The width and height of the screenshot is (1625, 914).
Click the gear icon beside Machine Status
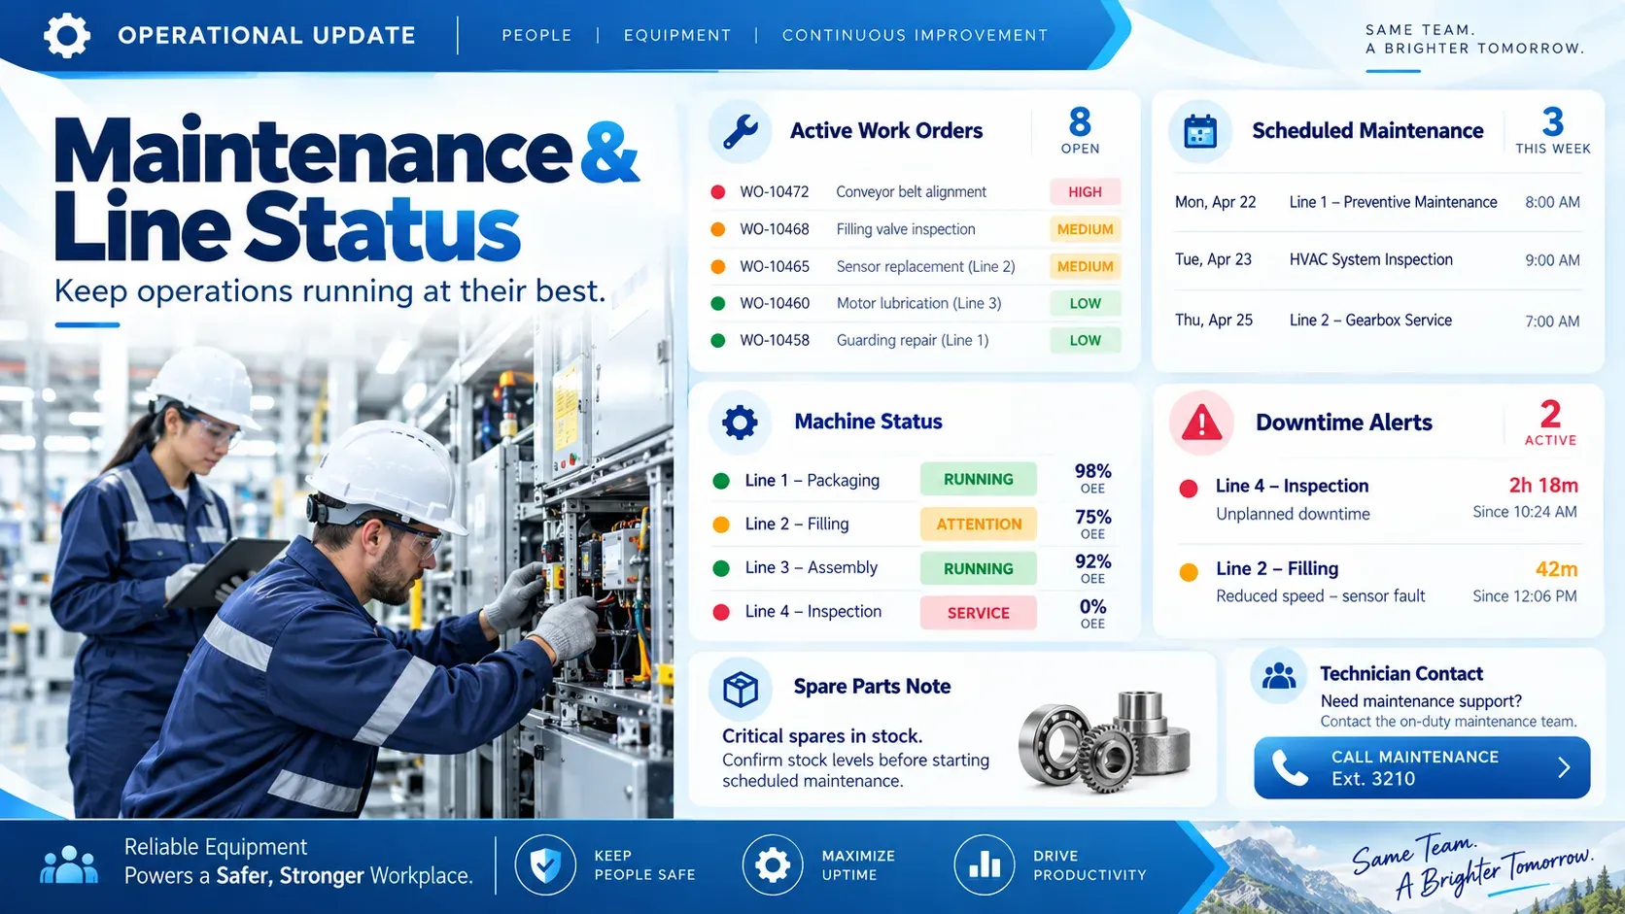point(740,423)
